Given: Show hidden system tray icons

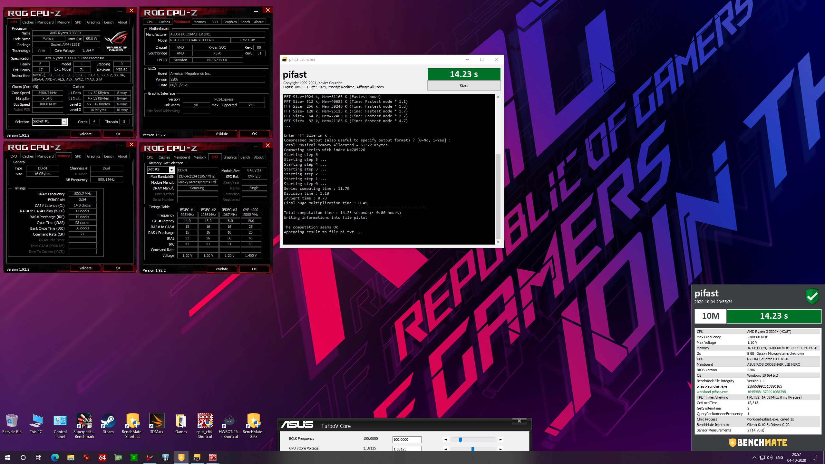Looking at the screenshot, I should (x=754, y=458).
